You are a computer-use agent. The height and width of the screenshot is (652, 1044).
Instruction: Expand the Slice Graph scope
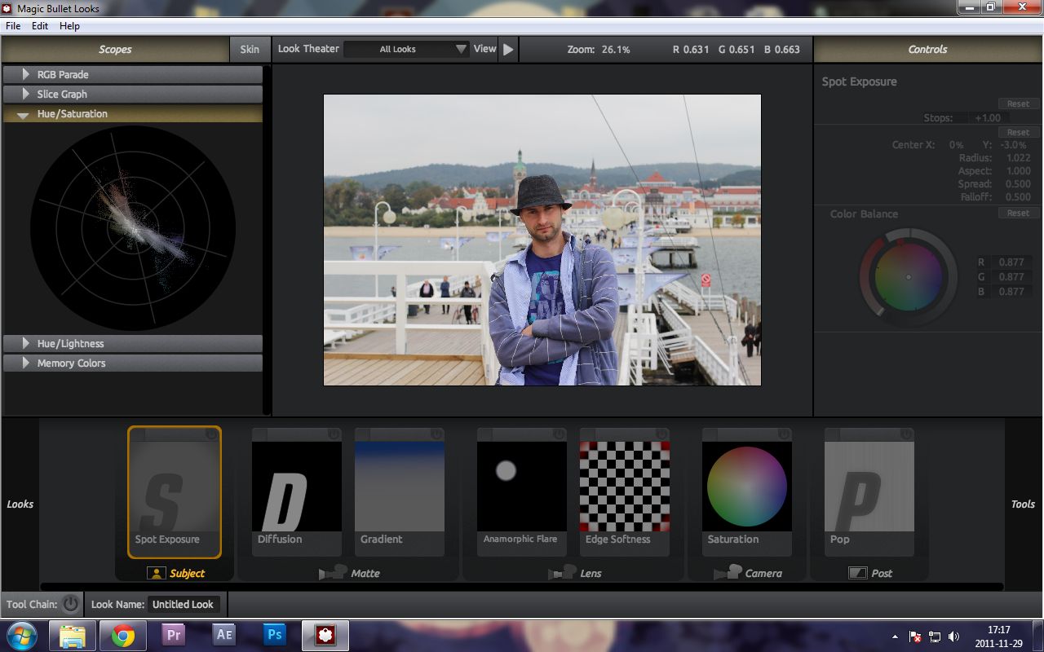[133, 94]
